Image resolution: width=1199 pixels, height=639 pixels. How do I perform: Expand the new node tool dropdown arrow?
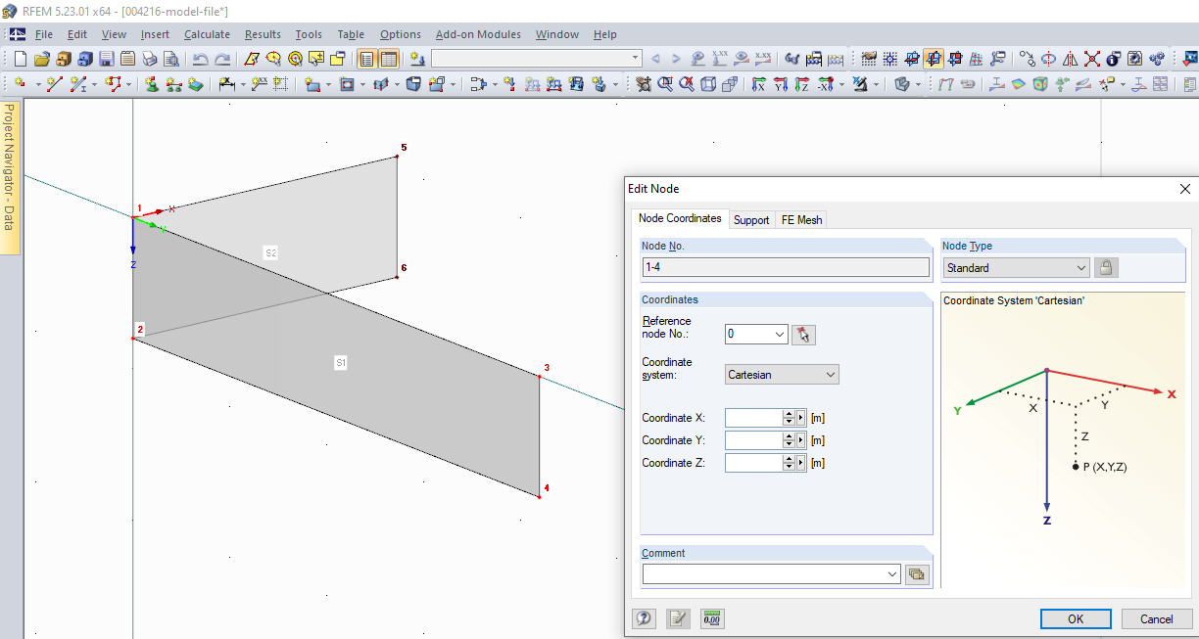click(x=37, y=84)
